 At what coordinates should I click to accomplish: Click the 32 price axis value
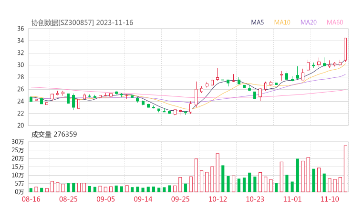click(21, 53)
